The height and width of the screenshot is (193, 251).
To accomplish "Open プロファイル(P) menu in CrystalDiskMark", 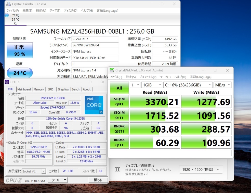I will [x=148, y=77].
